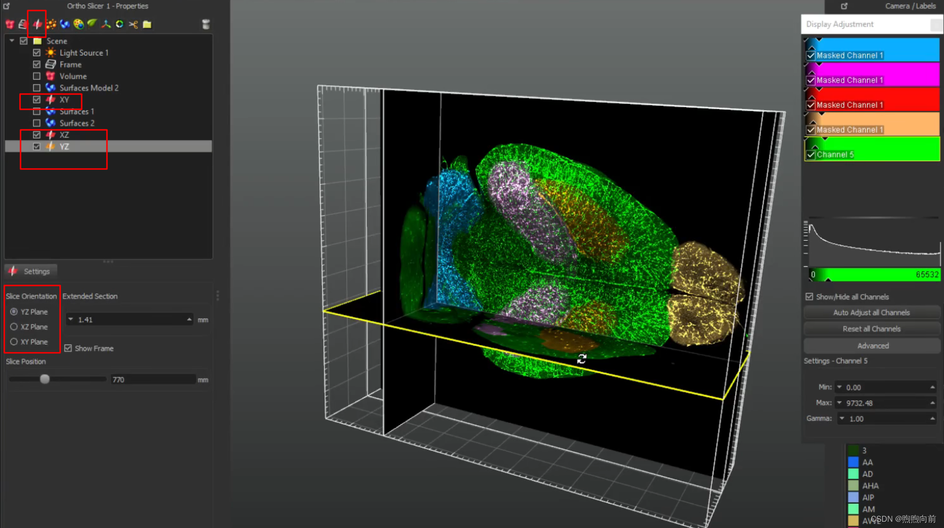Viewport: 944px width, 528px height.
Task: Toggle Show/Hide all Channels checkbox
Action: point(809,296)
